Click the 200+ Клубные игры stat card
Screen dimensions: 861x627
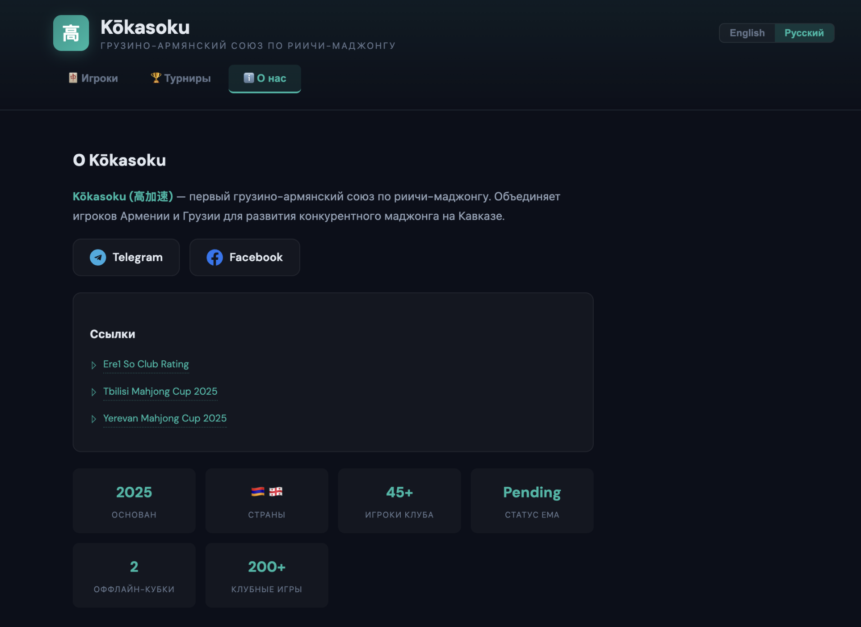click(x=267, y=575)
